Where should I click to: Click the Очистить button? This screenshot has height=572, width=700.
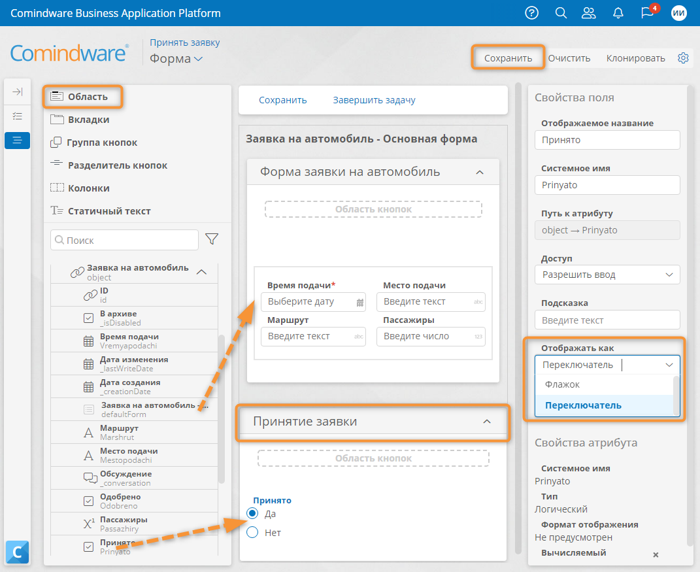click(x=569, y=58)
